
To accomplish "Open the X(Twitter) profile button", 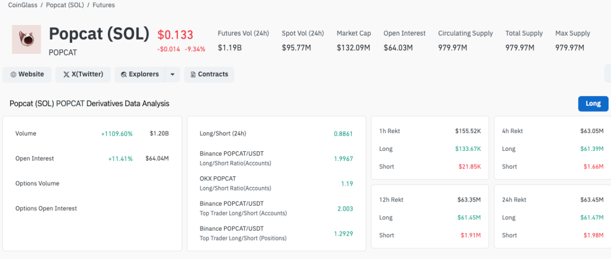I will [83, 74].
